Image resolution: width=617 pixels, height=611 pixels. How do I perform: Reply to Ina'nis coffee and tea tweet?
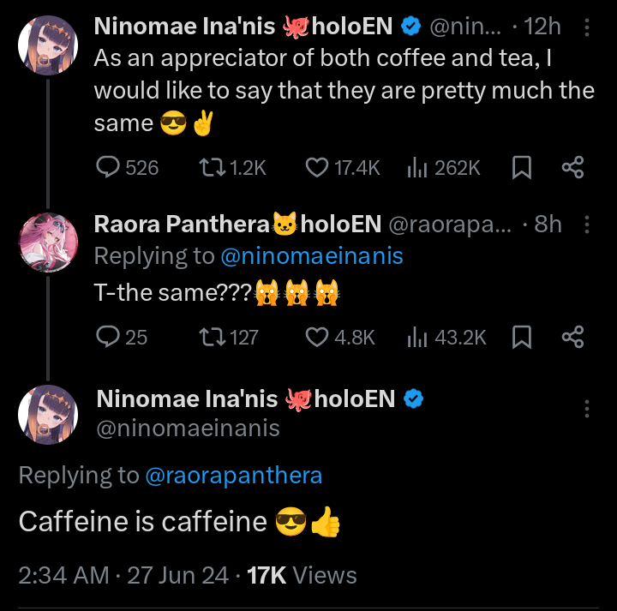click(109, 168)
